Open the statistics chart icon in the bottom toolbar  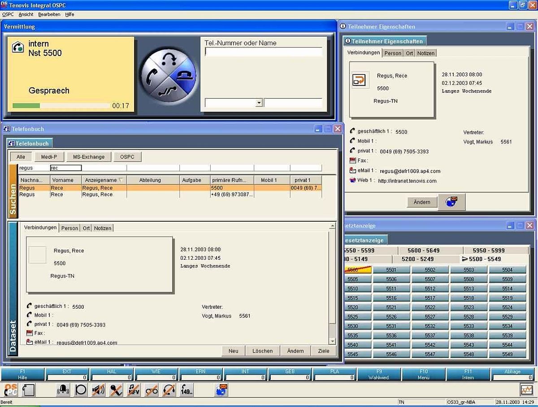point(527,390)
